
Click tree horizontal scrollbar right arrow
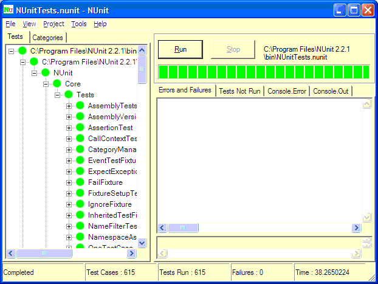tap(131, 253)
